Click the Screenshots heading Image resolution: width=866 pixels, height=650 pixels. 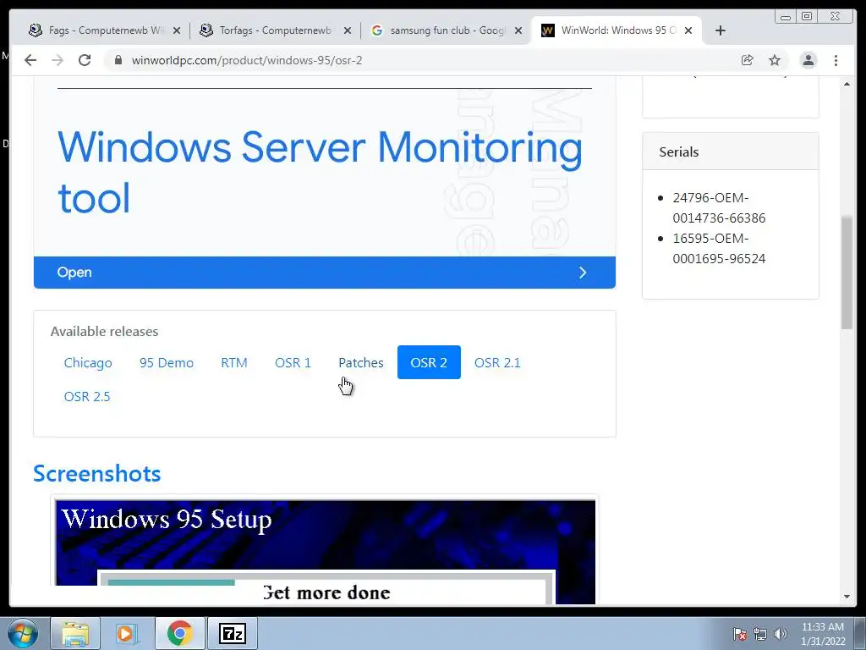tap(96, 474)
